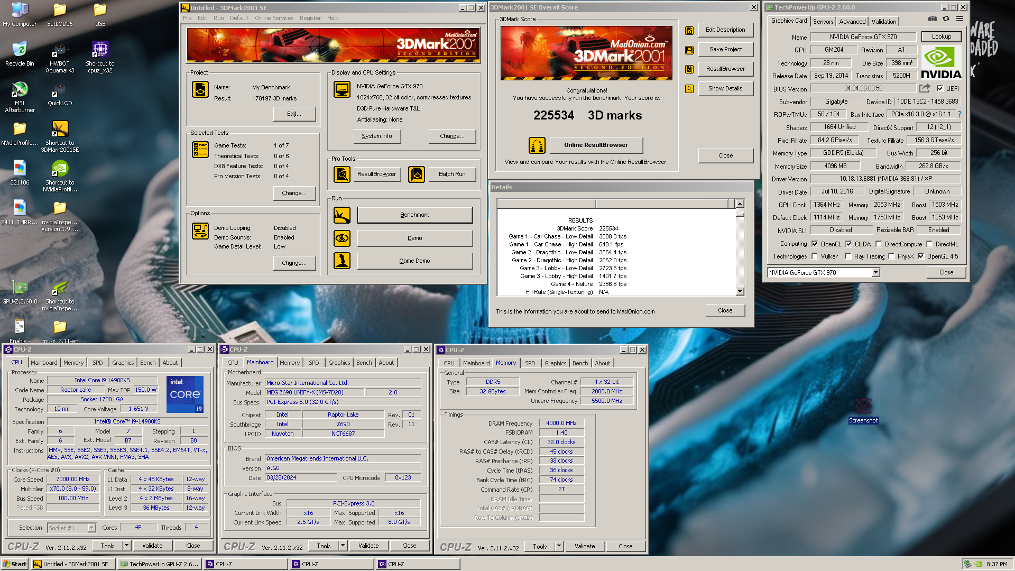Open the Run menu in 3DMark2001

click(218, 18)
